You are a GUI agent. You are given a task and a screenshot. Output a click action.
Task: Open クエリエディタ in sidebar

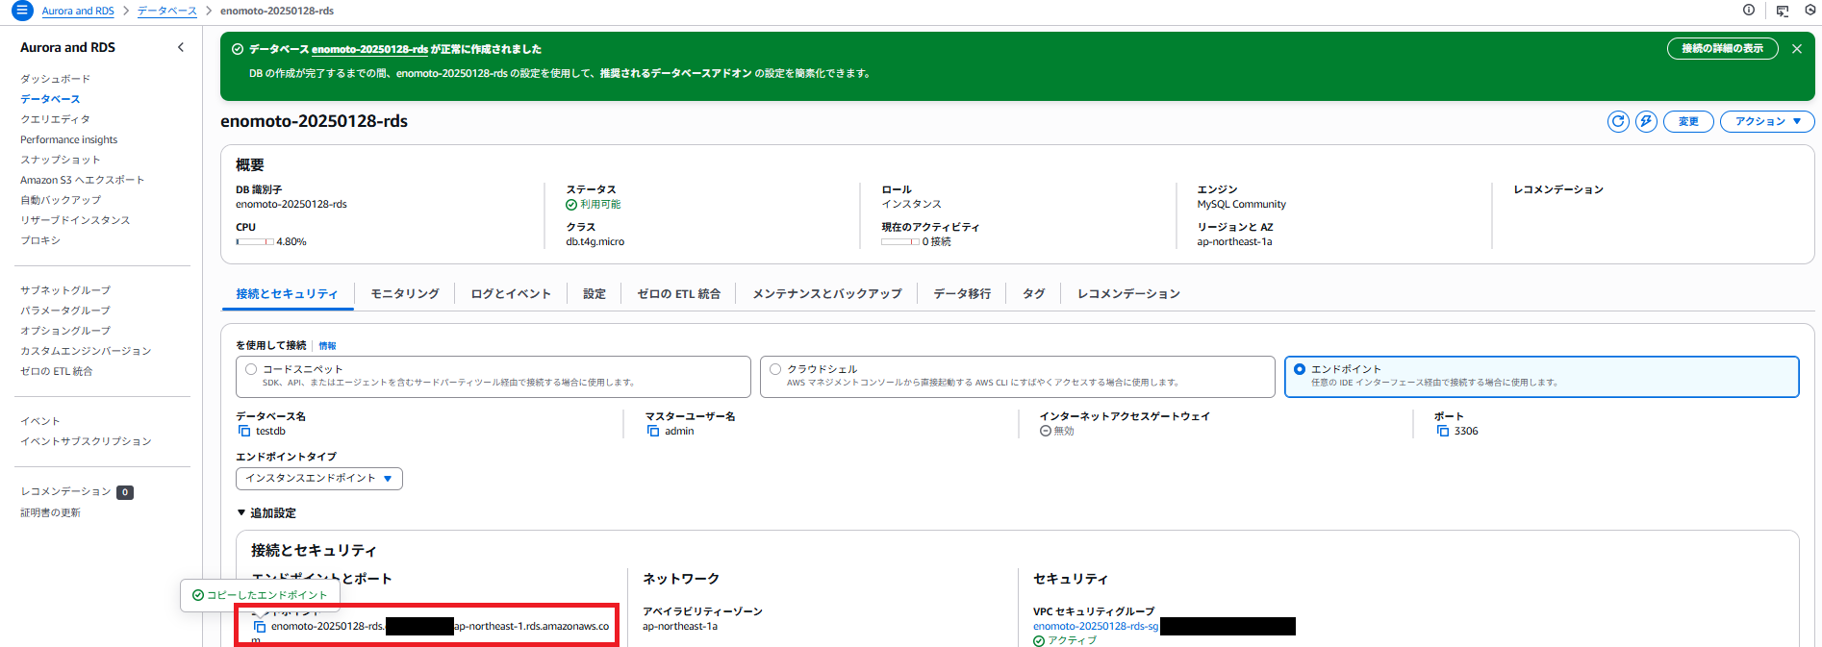pyautogui.click(x=55, y=119)
